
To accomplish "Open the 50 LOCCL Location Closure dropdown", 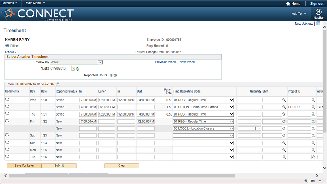I will [x=203, y=128].
